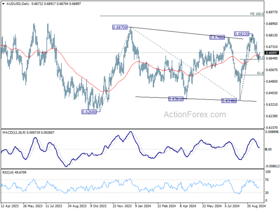Click the RSI 30 level scale value
The height and width of the screenshot is (210, 280).
(267, 193)
